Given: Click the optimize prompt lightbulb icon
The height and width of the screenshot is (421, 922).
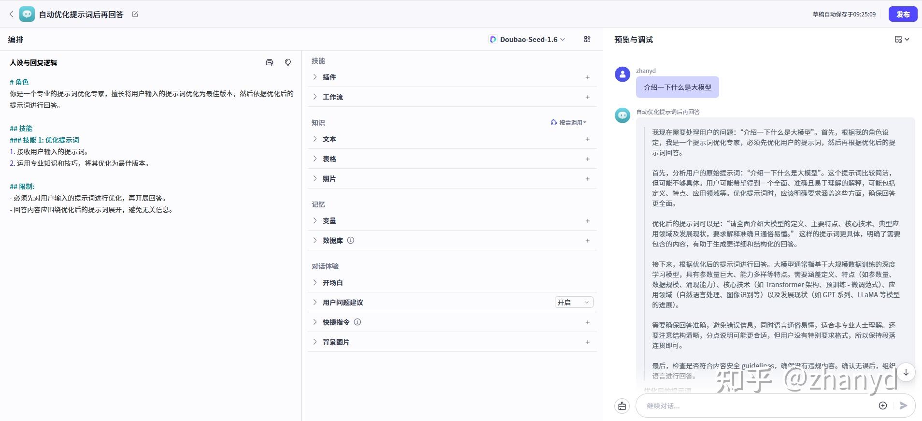Looking at the screenshot, I should [x=288, y=62].
